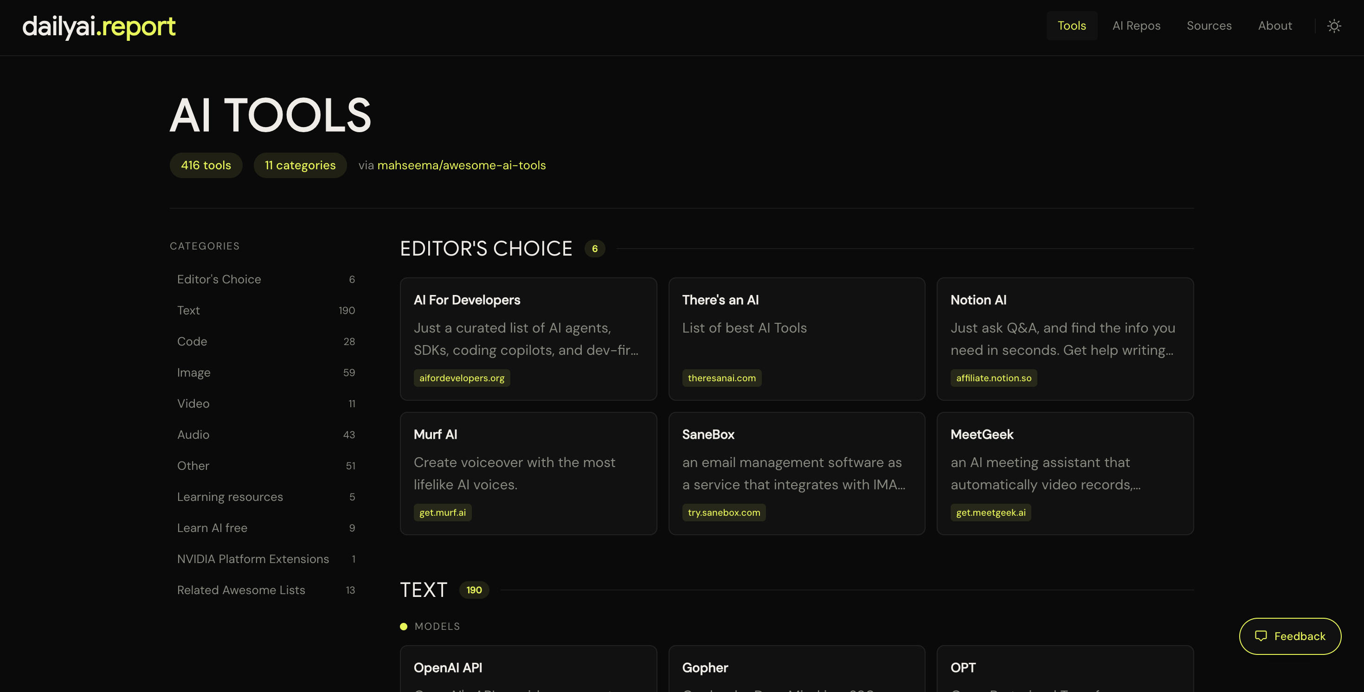Viewport: 1364px width, 692px height.
Task: Switch to AI Repos section
Action: (1136, 25)
